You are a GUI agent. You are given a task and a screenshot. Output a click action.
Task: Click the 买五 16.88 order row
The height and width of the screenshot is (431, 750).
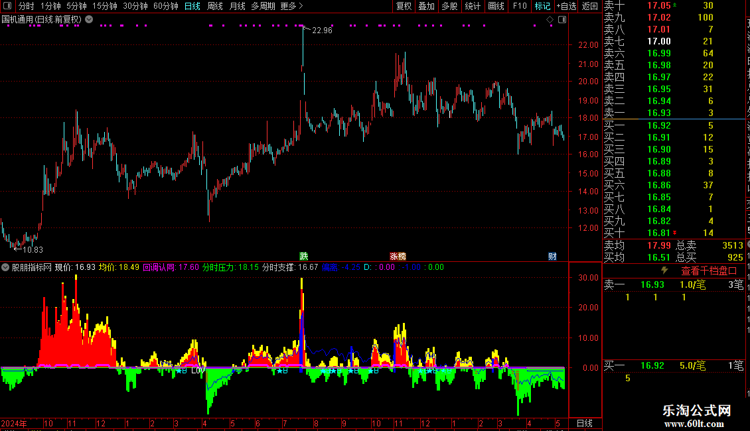tap(674, 173)
